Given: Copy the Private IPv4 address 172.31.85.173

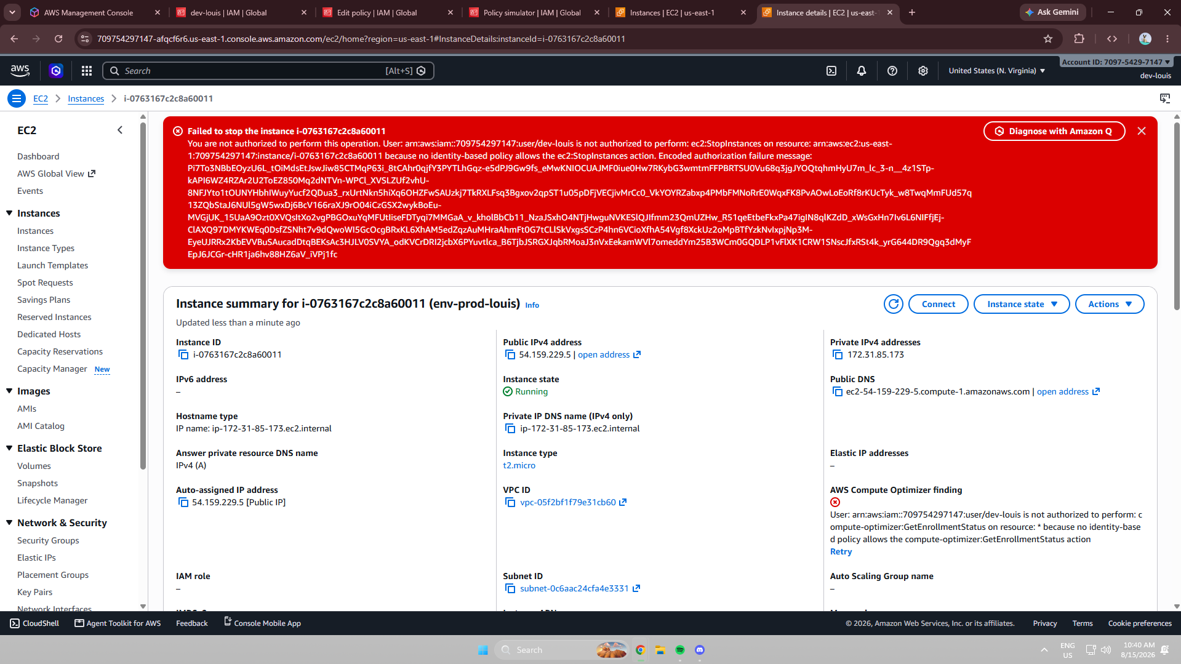Looking at the screenshot, I should pyautogui.click(x=838, y=354).
